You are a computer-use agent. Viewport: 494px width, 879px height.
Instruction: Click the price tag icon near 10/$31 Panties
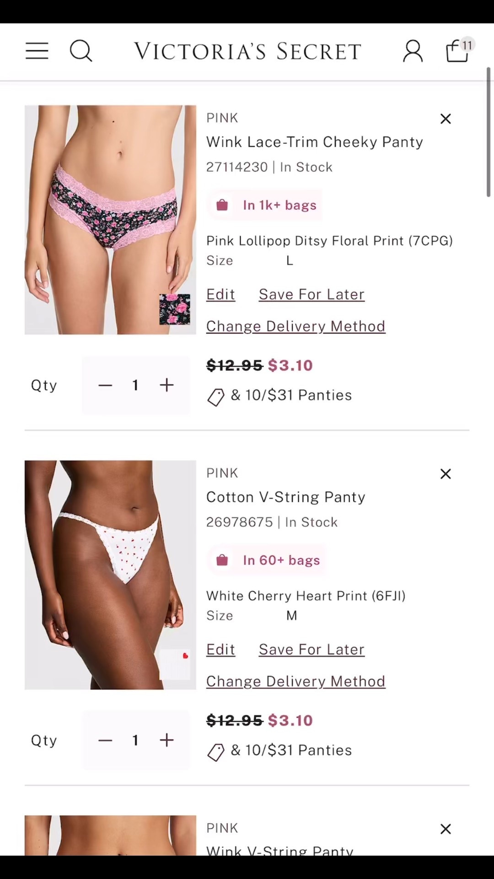pyautogui.click(x=215, y=396)
